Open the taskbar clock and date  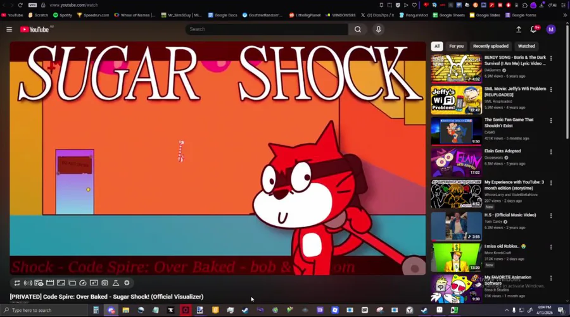pyautogui.click(x=545, y=310)
